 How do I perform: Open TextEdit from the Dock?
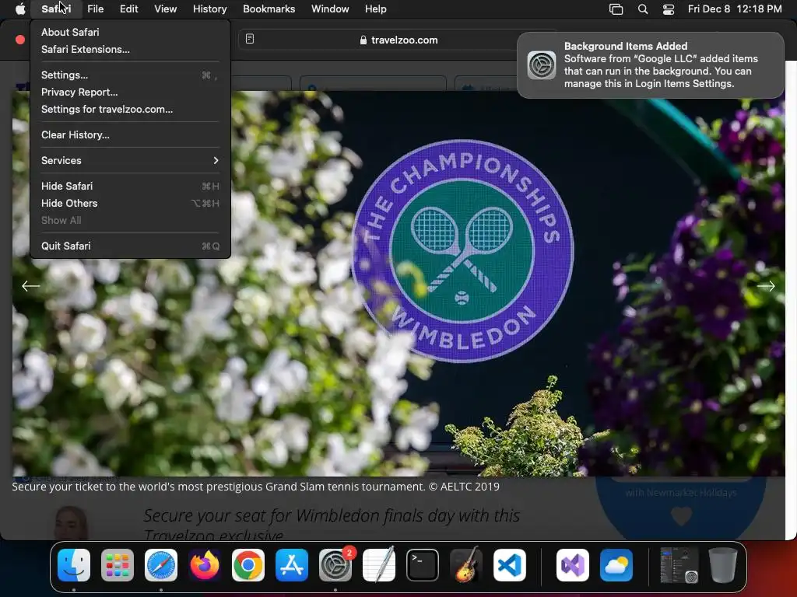379,565
